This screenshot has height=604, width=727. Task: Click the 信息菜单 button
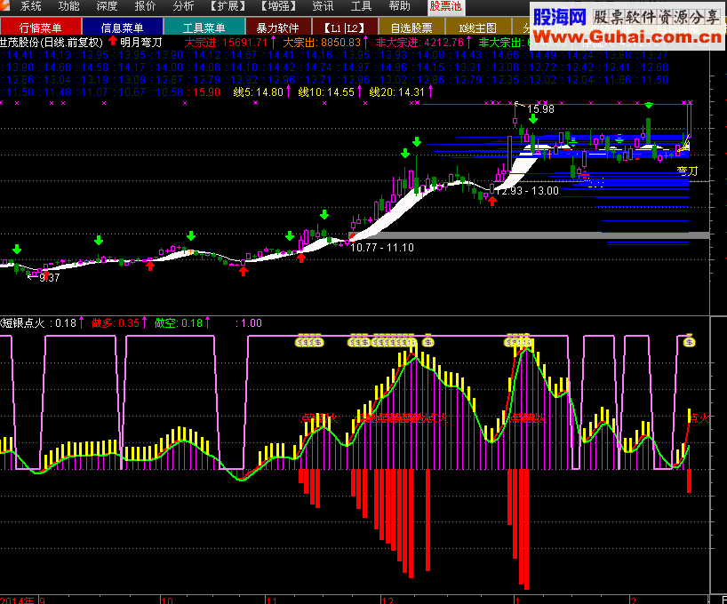pyautogui.click(x=122, y=28)
